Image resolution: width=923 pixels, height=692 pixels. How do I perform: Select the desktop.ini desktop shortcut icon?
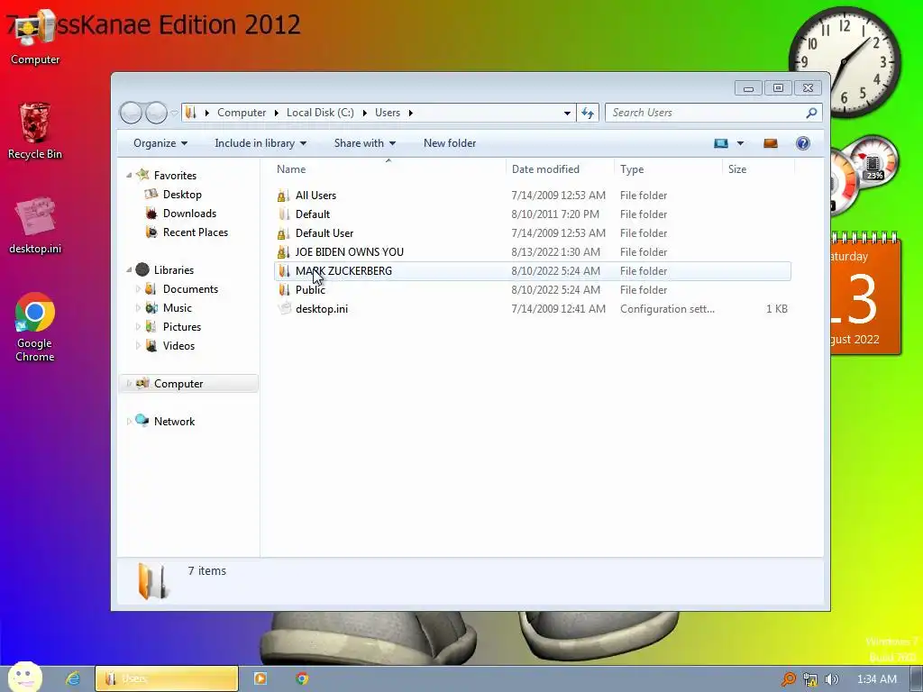(35, 225)
